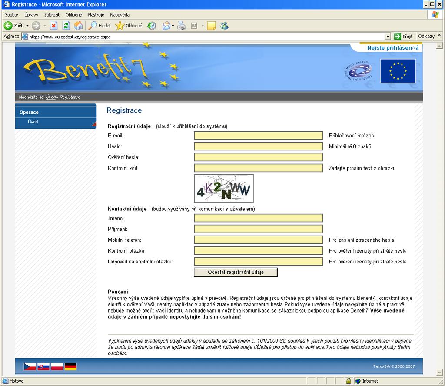Click the Benefit7 banner logo
Viewport: 445px width, 386px height.
[x=86, y=69]
